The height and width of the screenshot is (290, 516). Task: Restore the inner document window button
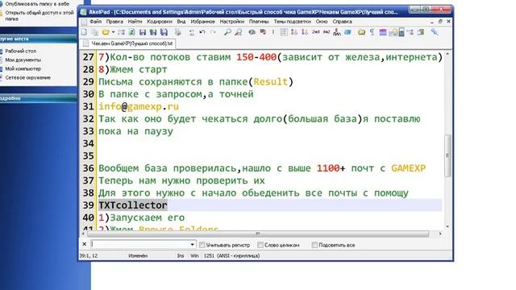[440, 22]
